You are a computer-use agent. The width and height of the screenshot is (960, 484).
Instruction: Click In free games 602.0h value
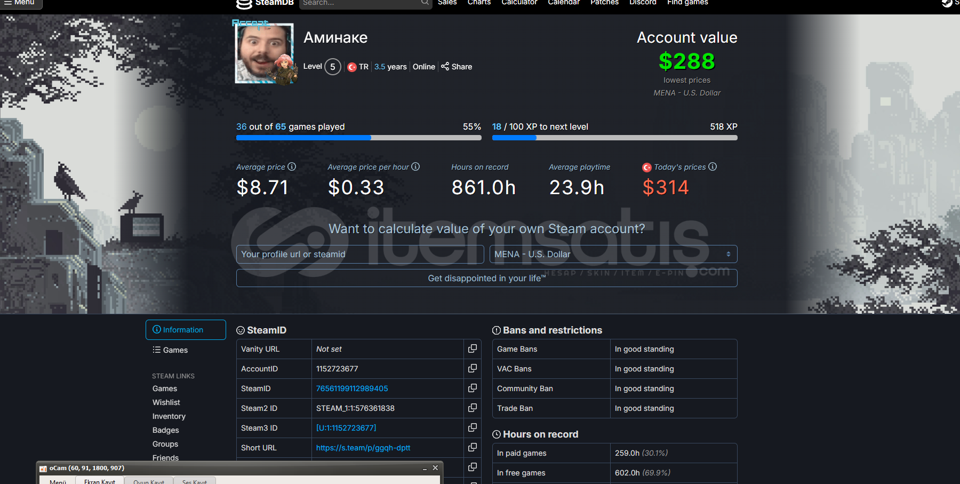pyautogui.click(x=642, y=473)
